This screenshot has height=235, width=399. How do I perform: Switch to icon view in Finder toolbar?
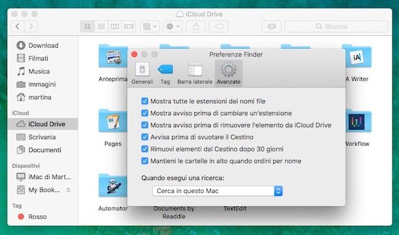(x=87, y=26)
